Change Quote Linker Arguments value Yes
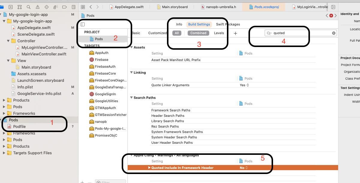Screen dimensions: 360x183 coord(244,85)
